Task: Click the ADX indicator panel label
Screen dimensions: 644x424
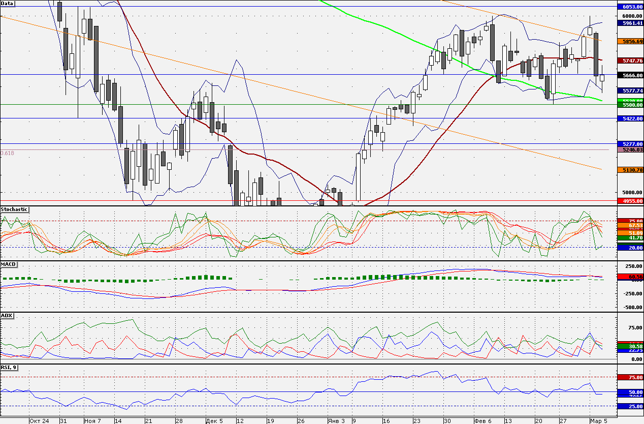Action: [x=7, y=316]
